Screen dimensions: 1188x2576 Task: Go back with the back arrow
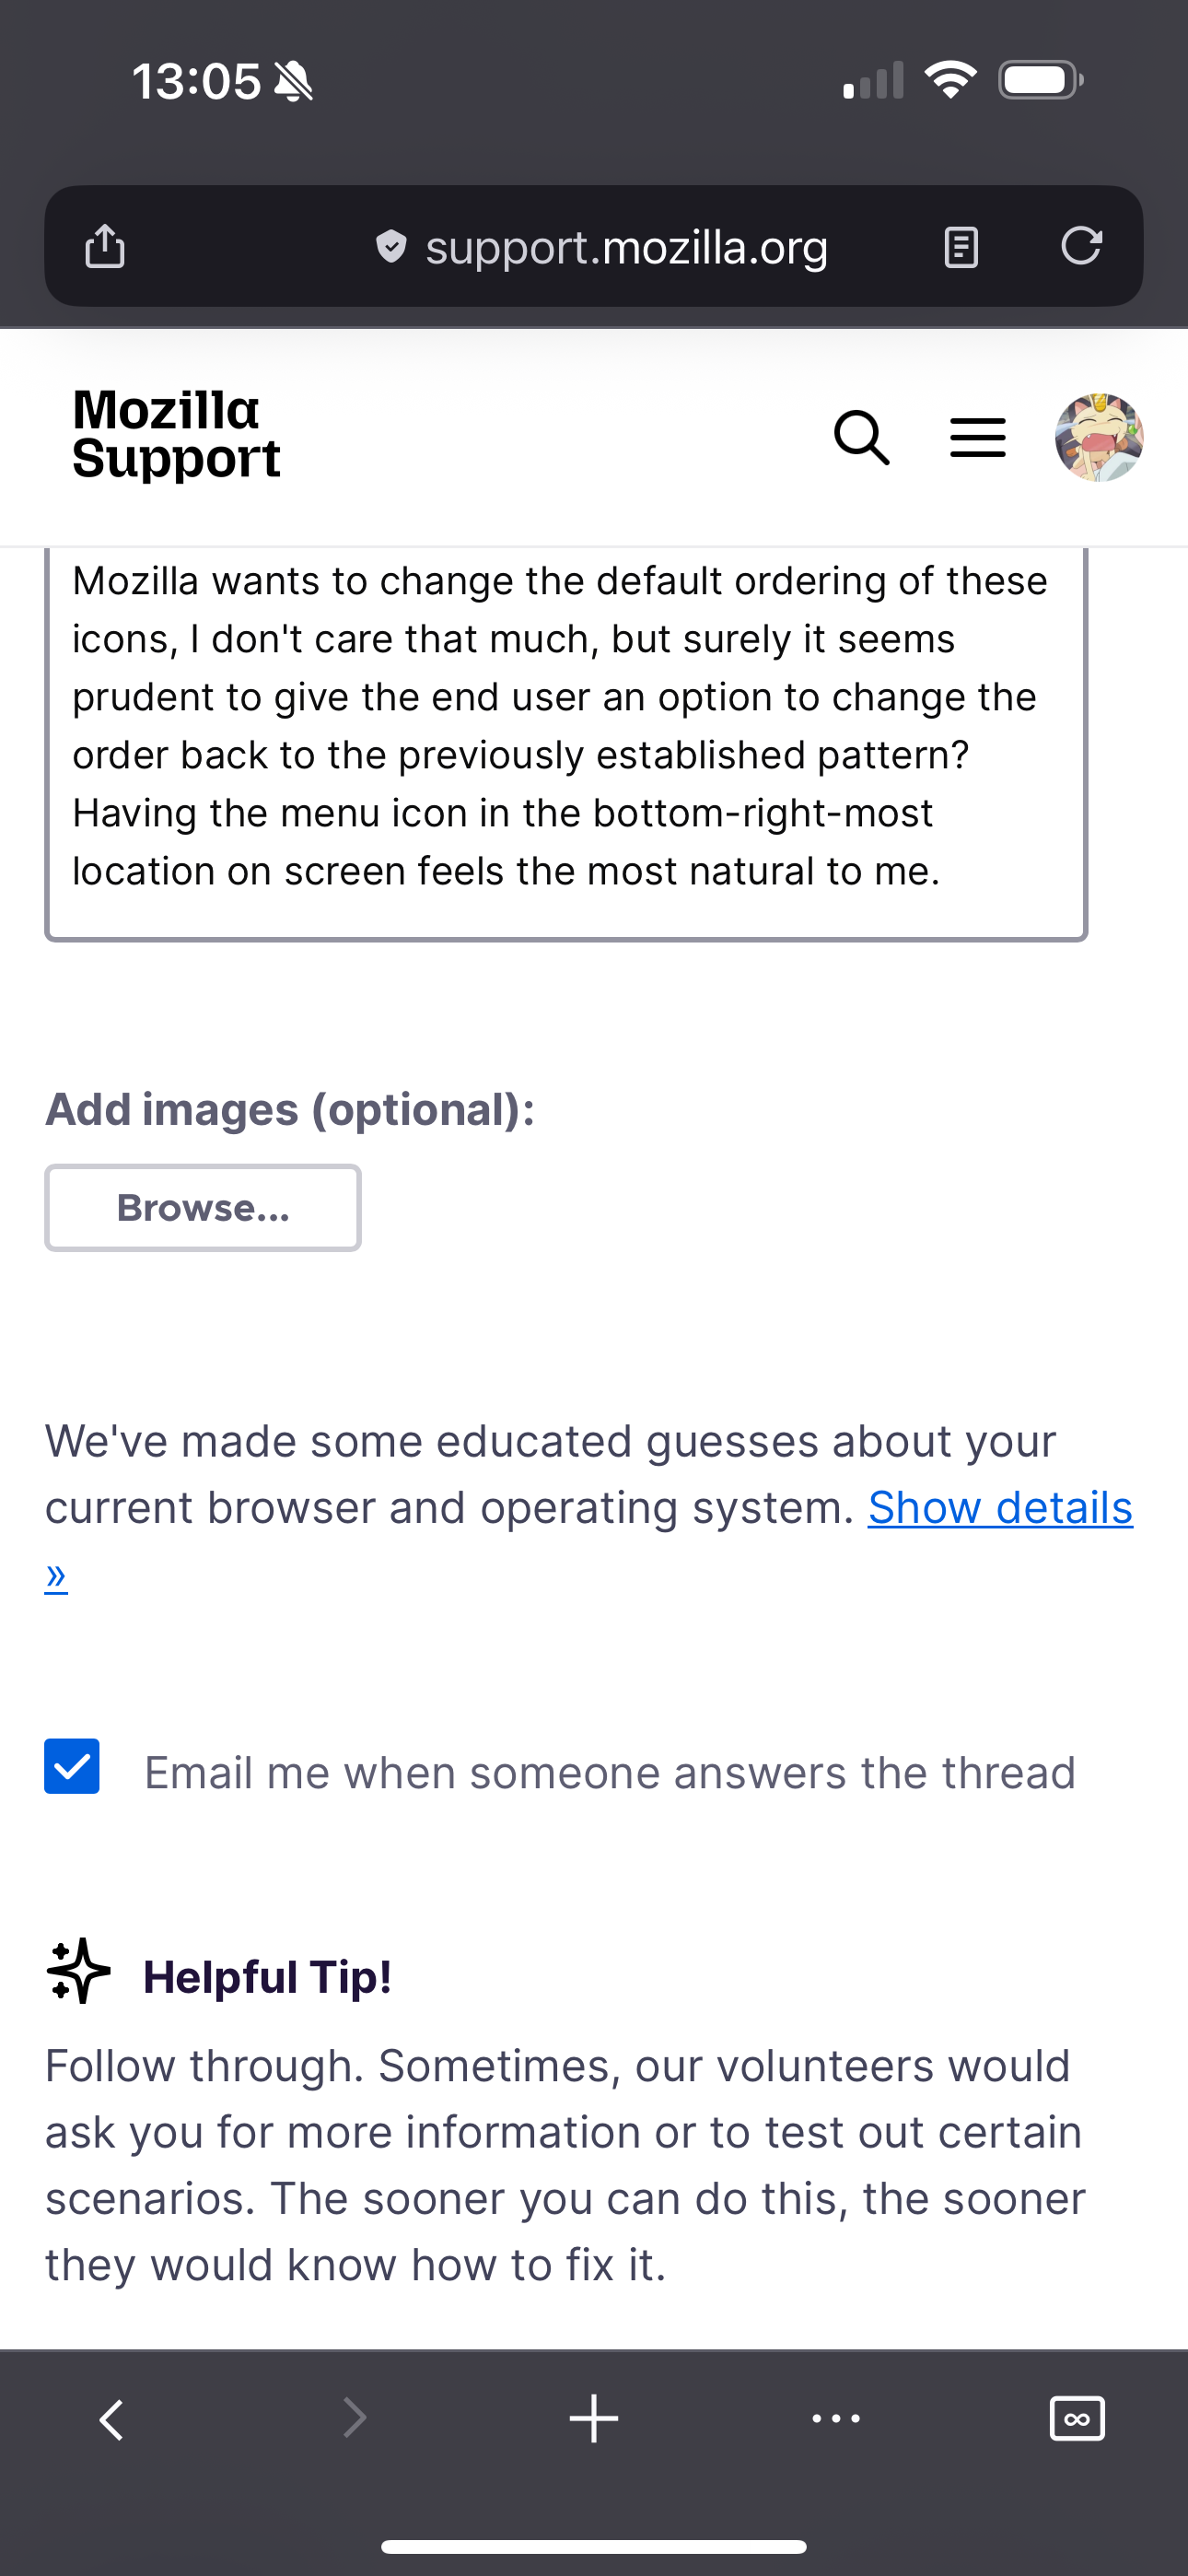pos(112,2419)
